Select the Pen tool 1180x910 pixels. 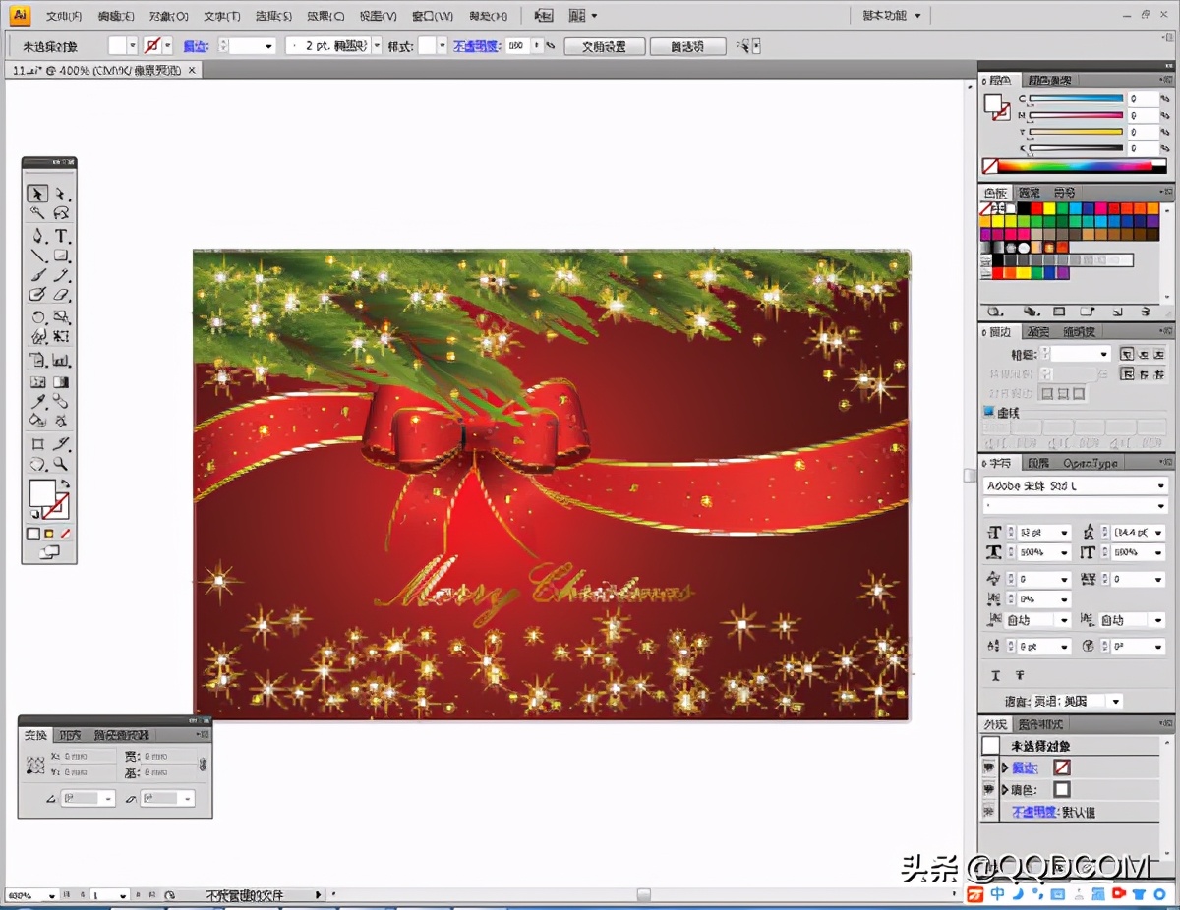(x=37, y=236)
